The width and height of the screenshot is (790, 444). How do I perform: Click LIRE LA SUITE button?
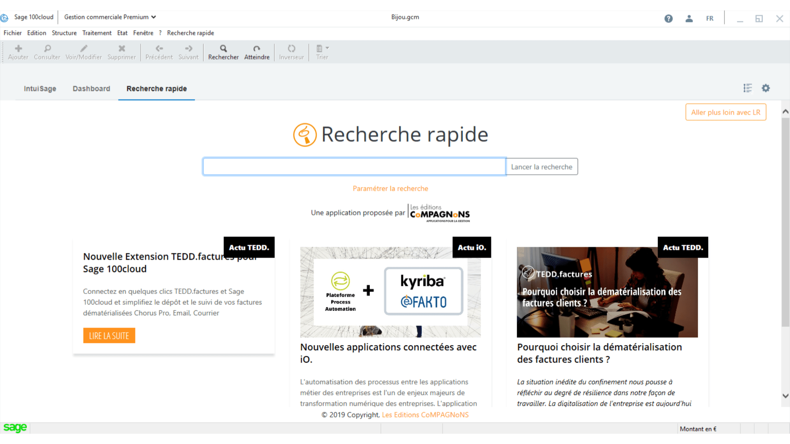(109, 335)
